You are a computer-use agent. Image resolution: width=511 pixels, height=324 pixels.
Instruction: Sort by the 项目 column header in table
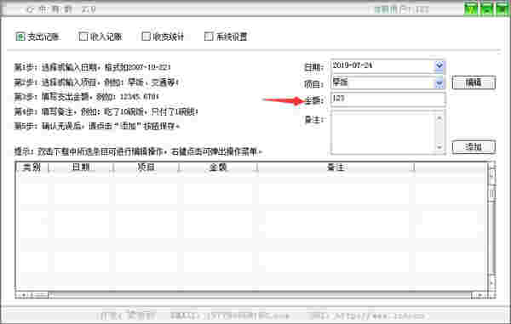coord(146,168)
